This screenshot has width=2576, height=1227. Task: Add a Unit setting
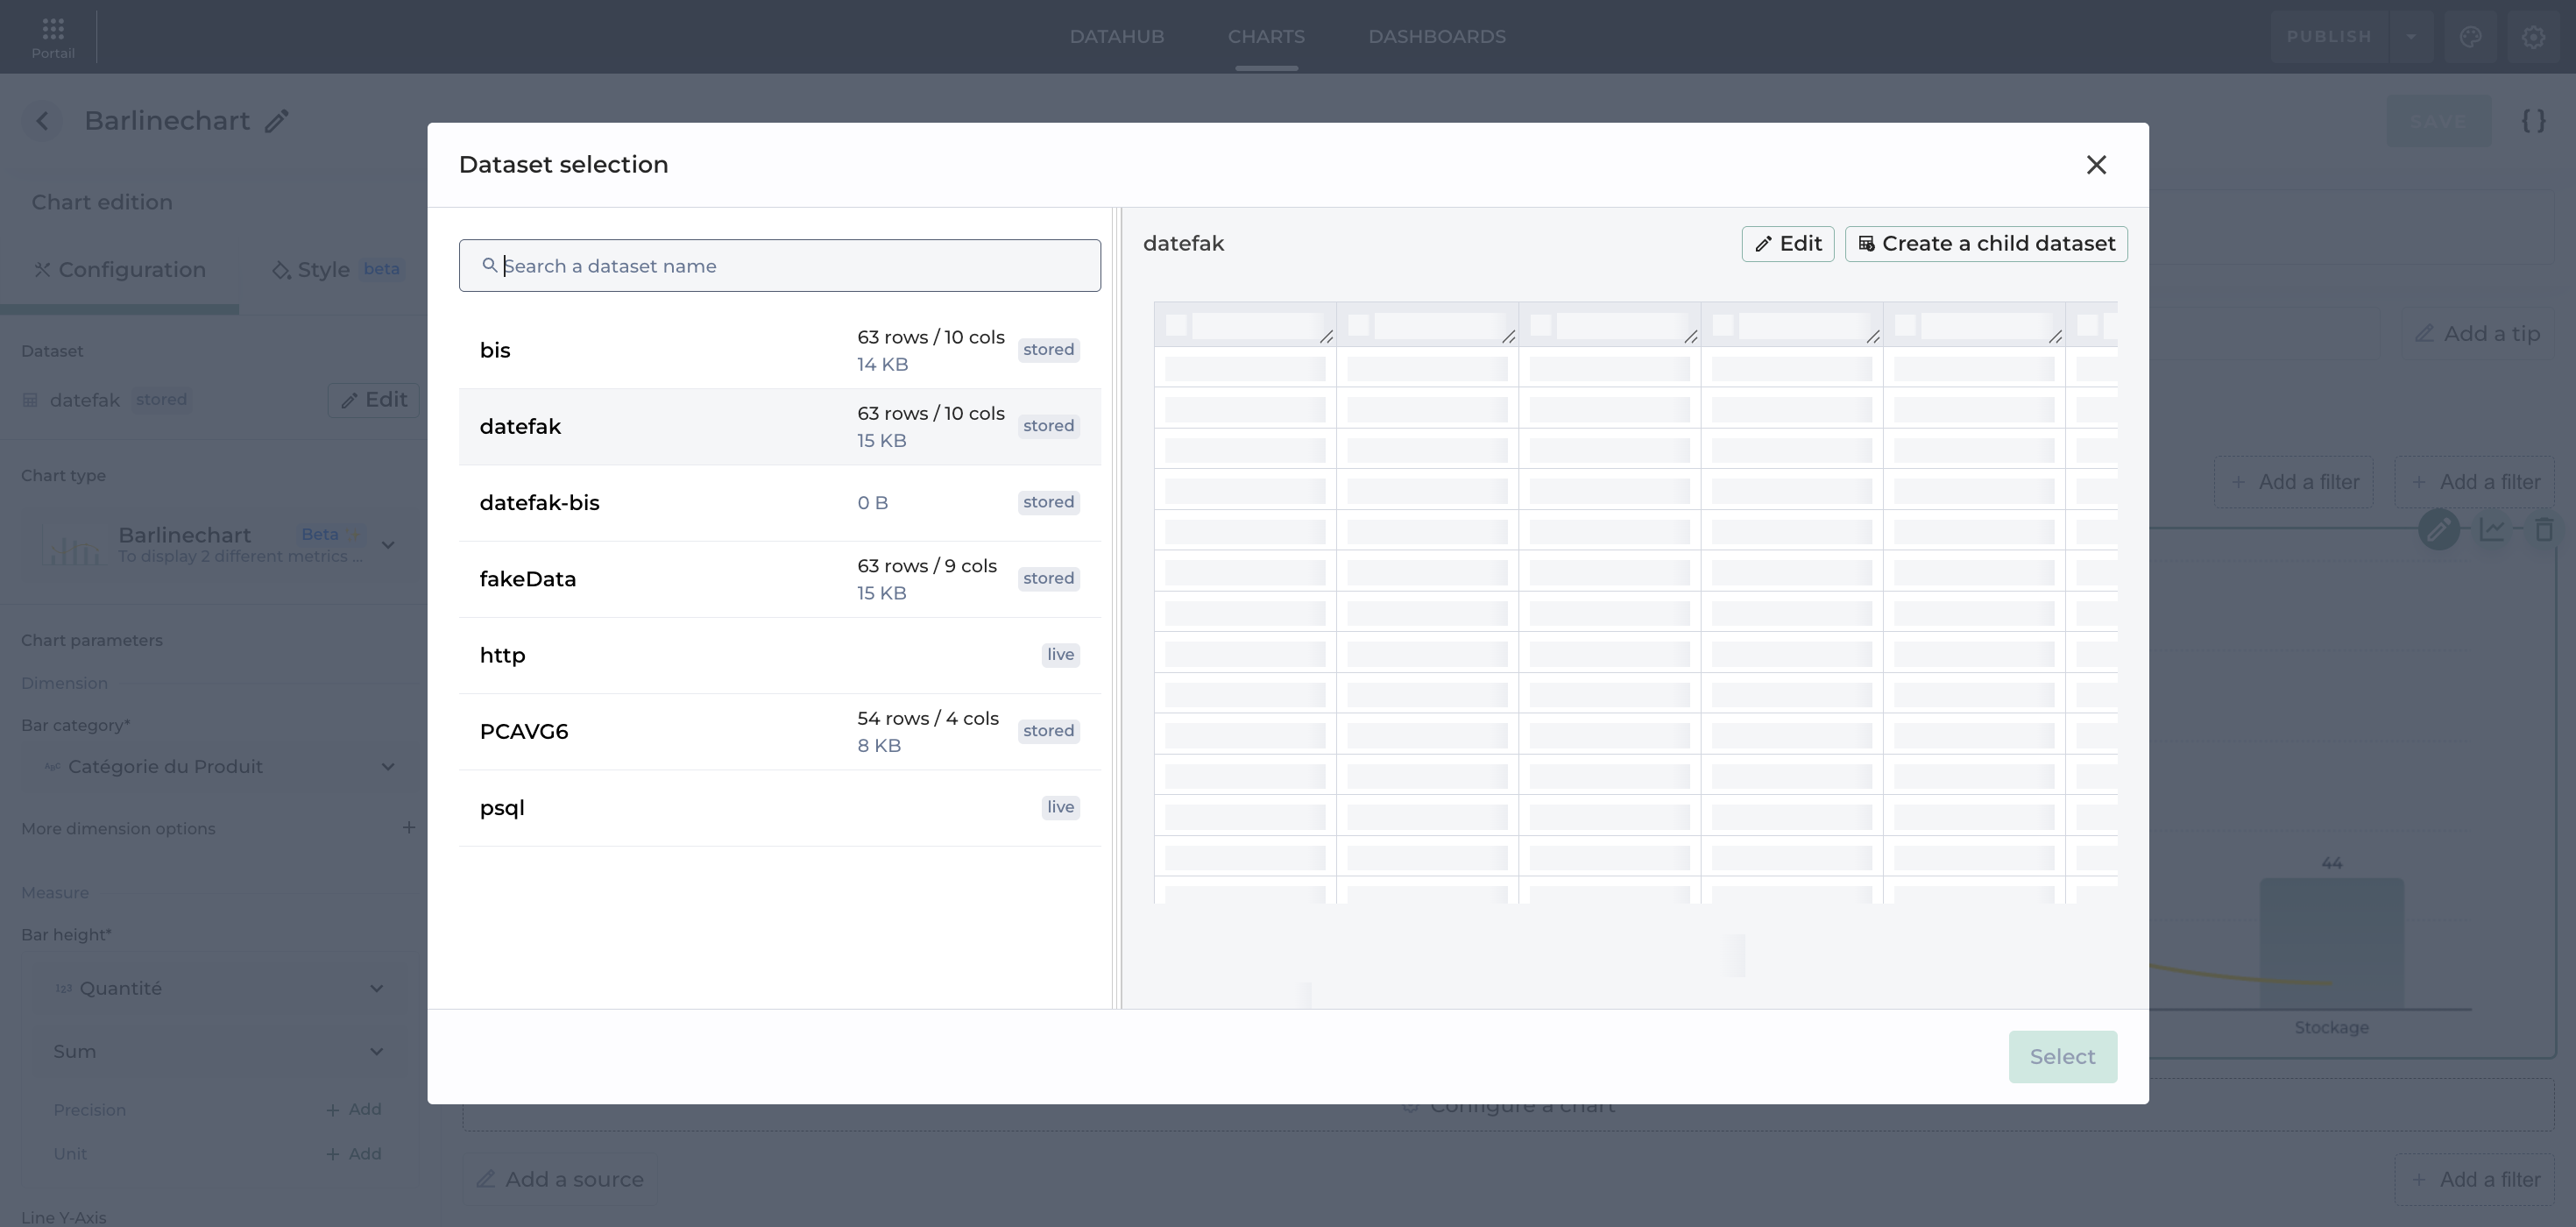click(353, 1154)
